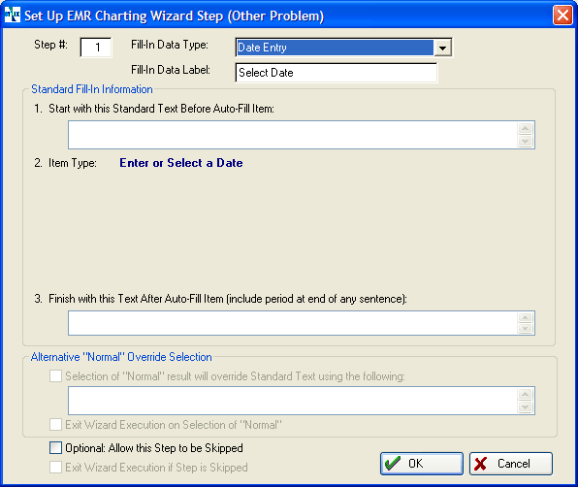Click down arrow of Finish Text scrollbar
Screen dimensions: 578x487
(526, 328)
